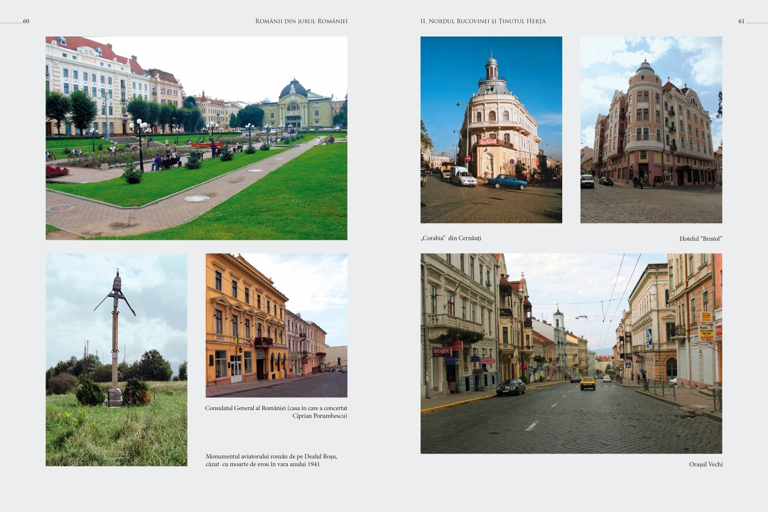The width and height of the screenshot is (768, 512).
Task: Click the "Monumentul aviatorului român" caption
Action: [271, 460]
